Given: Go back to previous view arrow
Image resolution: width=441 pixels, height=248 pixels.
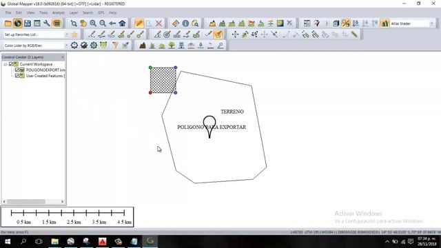Looking at the screenshot, I should click(112, 23).
